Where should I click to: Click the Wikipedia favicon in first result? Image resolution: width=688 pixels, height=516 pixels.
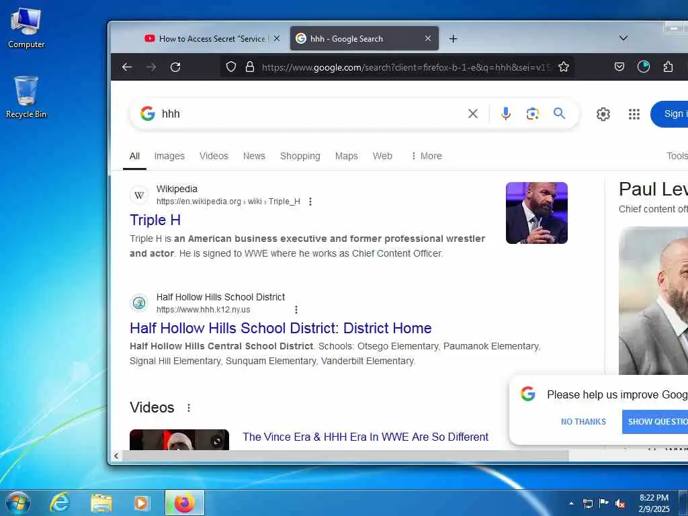point(139,196)
